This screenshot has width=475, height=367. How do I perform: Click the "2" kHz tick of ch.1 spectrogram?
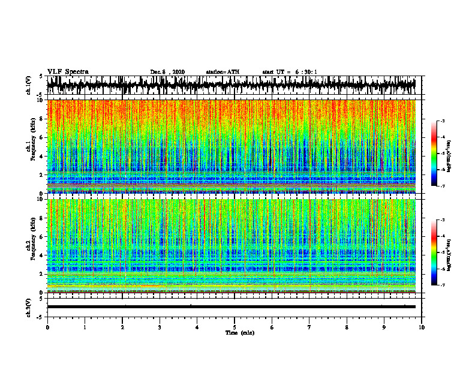[42, 175]
